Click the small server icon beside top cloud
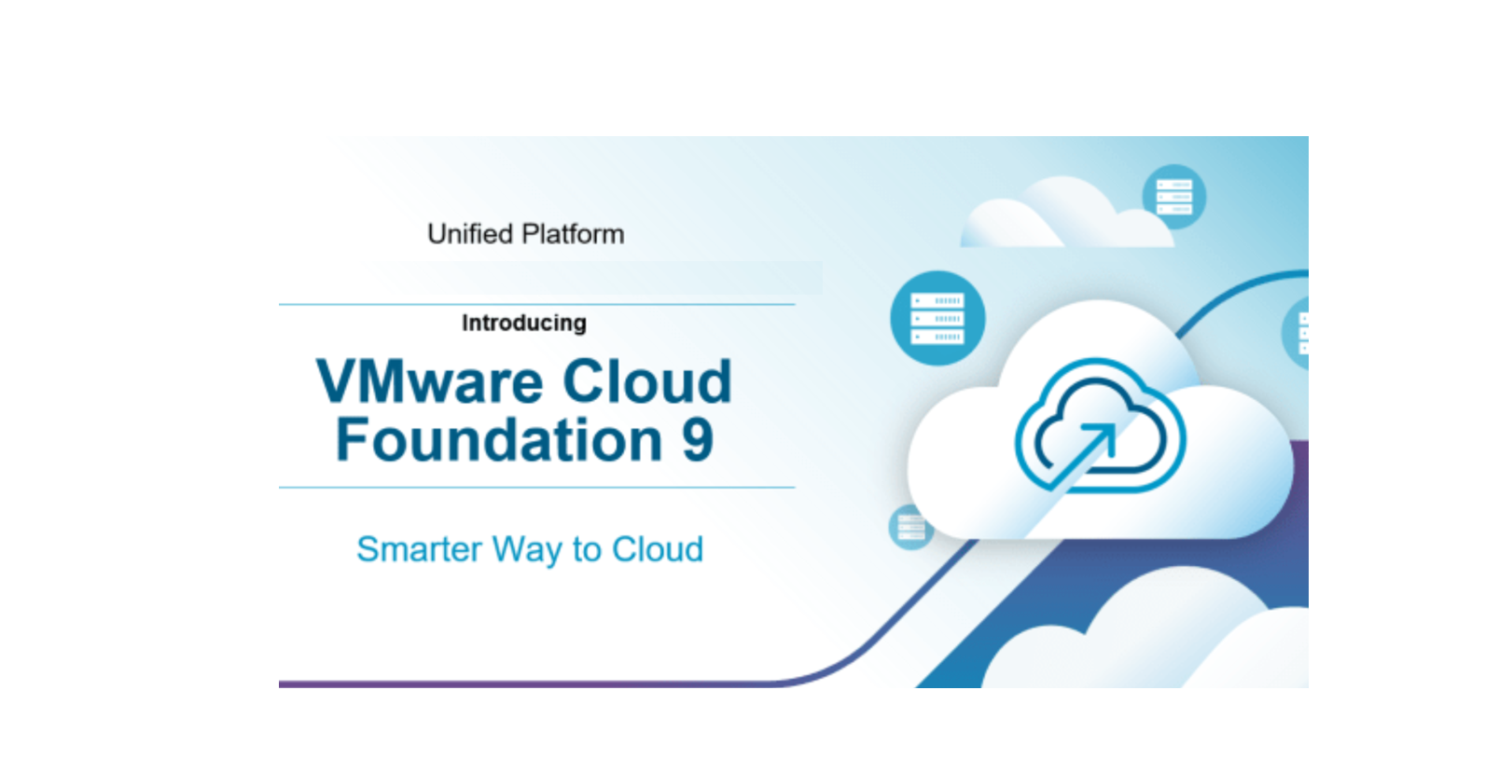1499x773 pixels. tap(1174, 197)
